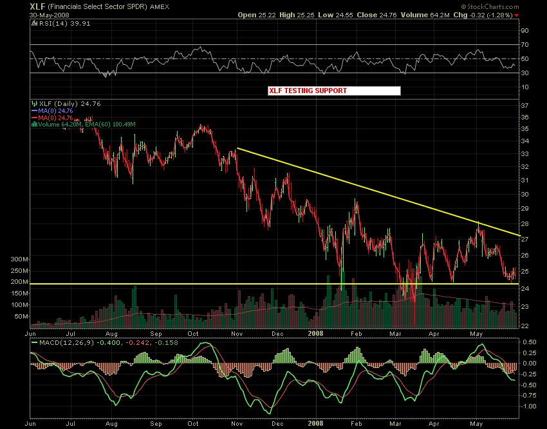
Task: Open the StockCharts.com copyright link
Action: click(x=490, y=6)
